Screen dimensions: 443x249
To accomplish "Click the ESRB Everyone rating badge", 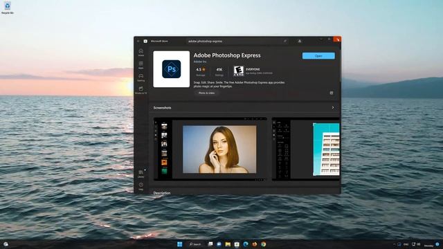I will tap(239, 71).
